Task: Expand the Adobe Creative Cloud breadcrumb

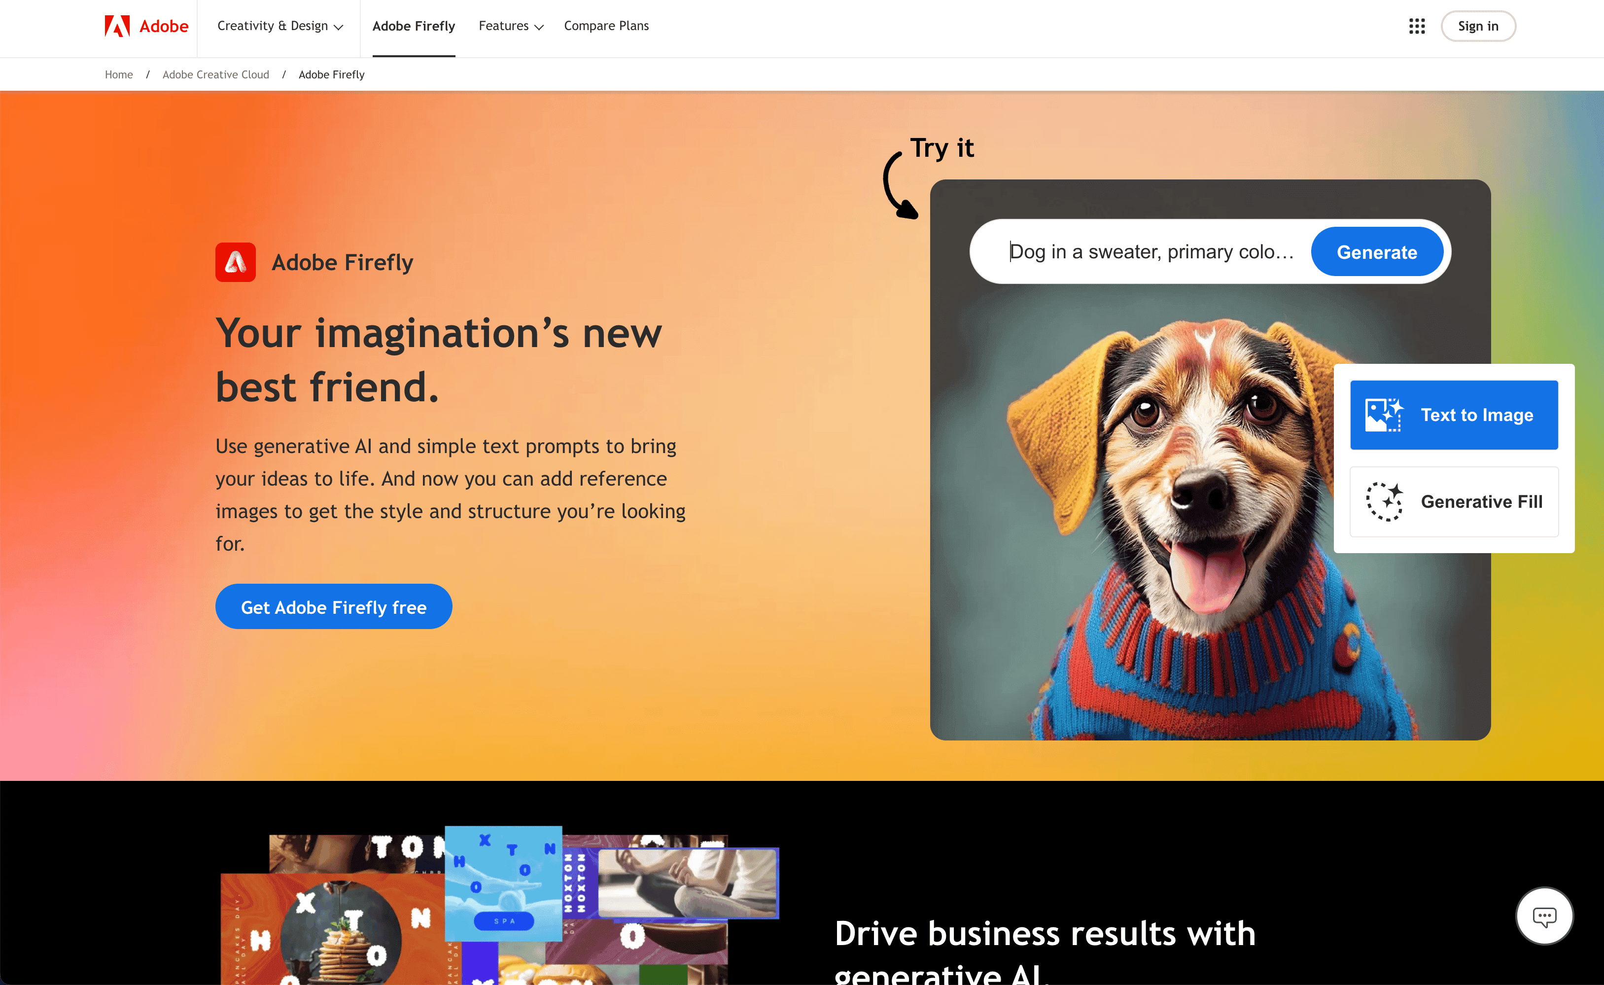Action: point(216,73)
